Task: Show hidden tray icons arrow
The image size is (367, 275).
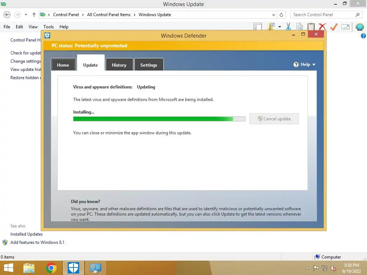Action: [307, 268]
